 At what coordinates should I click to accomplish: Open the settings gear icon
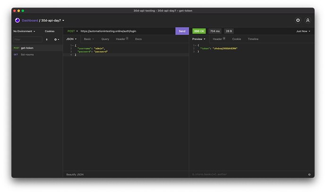pyautogui.click(x=298, y=20)
